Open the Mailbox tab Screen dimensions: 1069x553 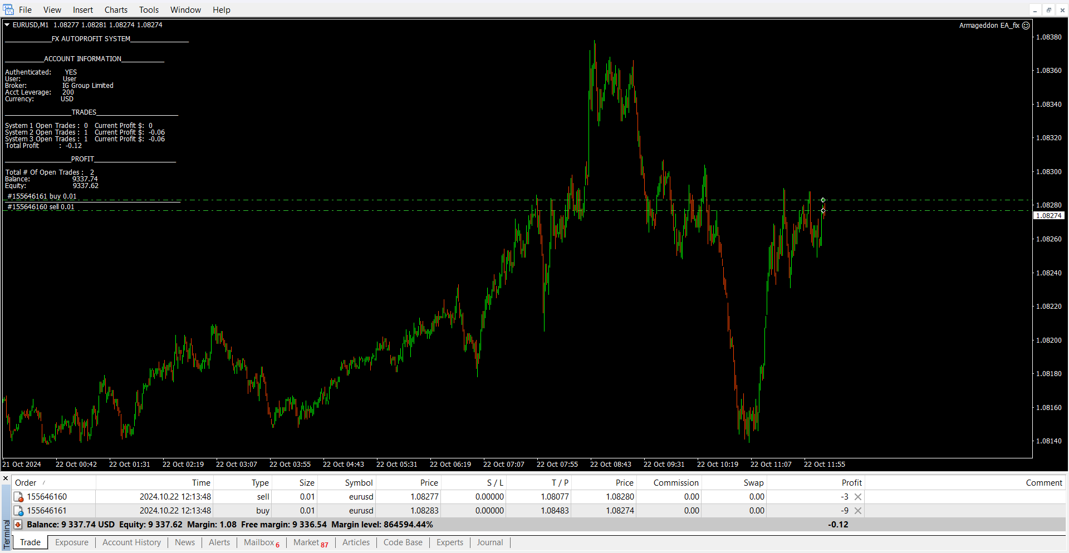click(259, 542)
